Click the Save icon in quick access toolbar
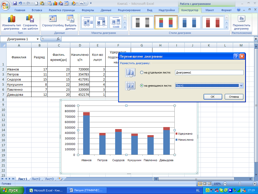 point(15,4)
